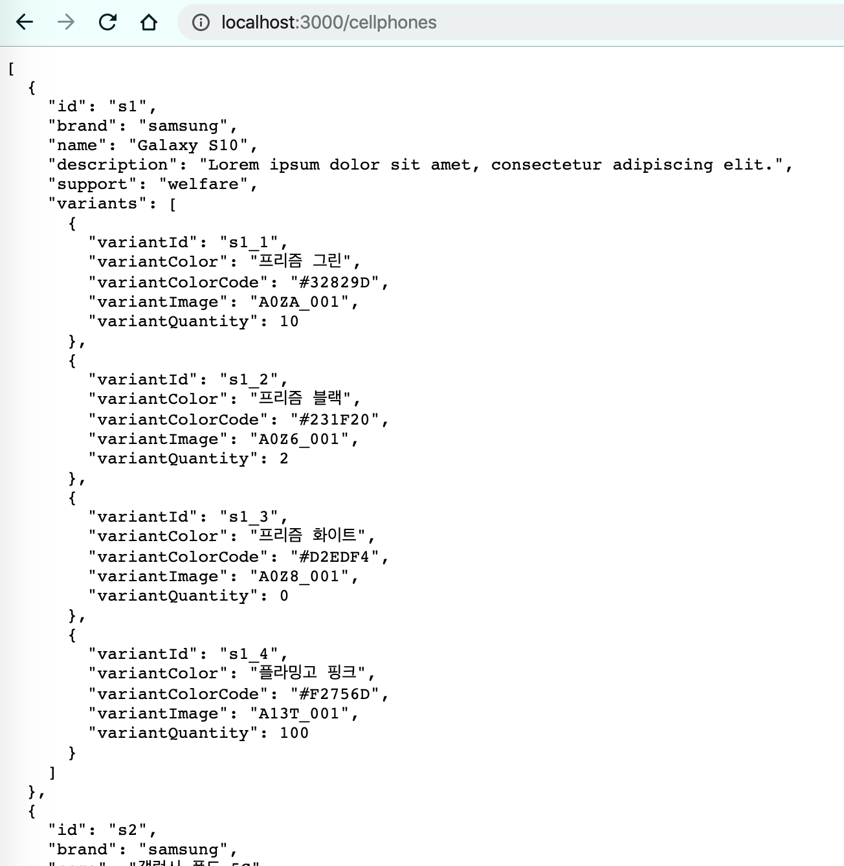844x866 pixels.
Task: Select the "id": "s1" line
Action: (x=102, y=106)
